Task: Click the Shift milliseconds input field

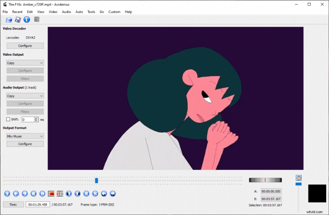Action: click(x=28, y=120)
